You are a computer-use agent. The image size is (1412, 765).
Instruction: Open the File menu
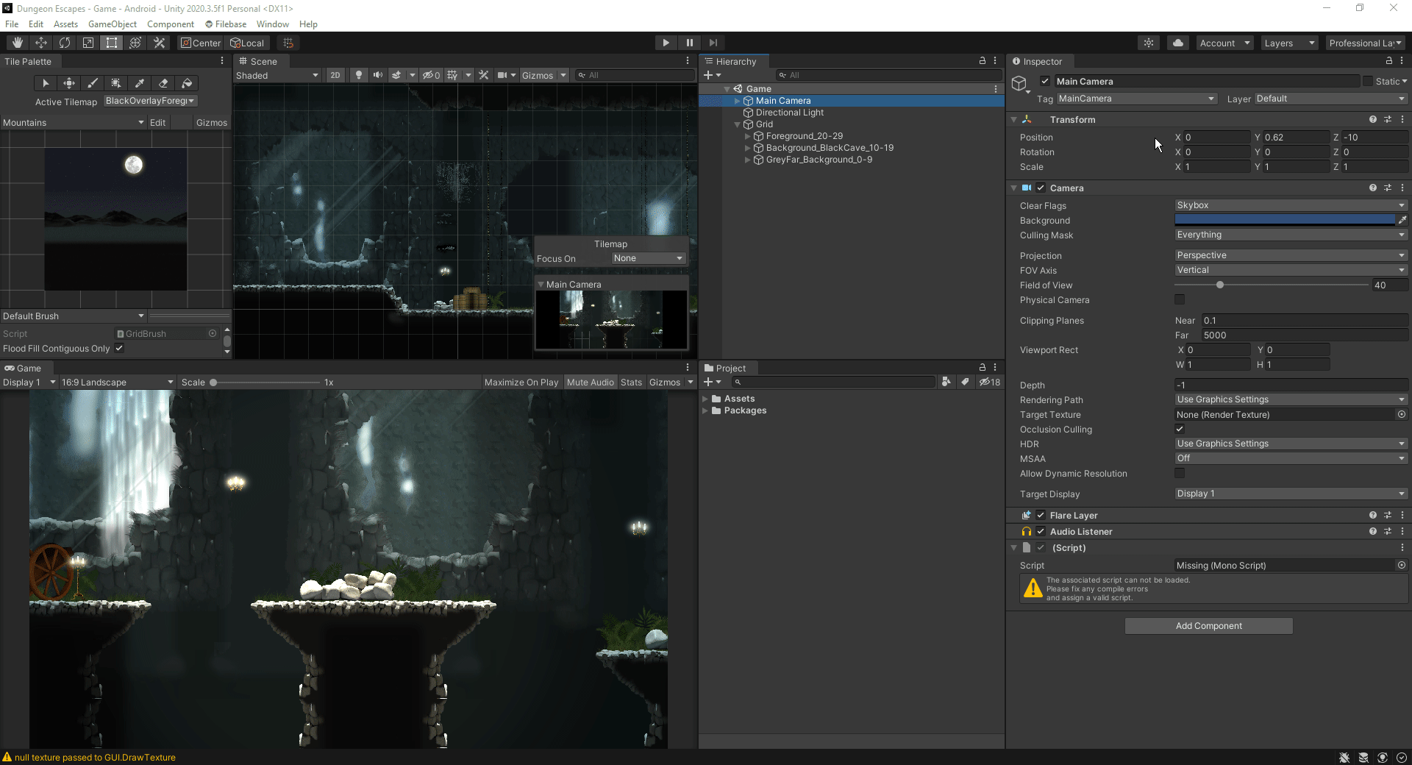coord(12,24)
